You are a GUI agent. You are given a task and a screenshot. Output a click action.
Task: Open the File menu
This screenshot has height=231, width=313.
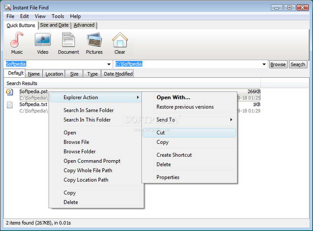(10, 16)
